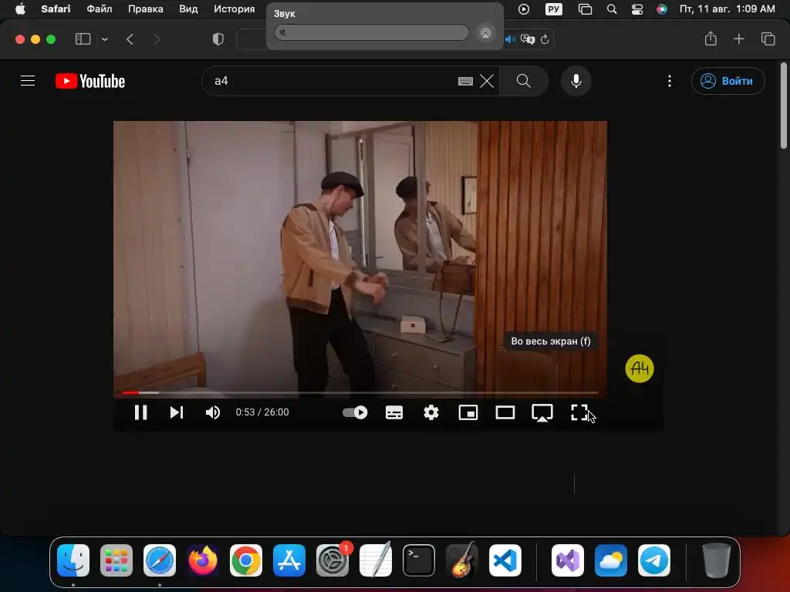Go back to the previous page
The image size is (790, 592).
coord(130,39)
